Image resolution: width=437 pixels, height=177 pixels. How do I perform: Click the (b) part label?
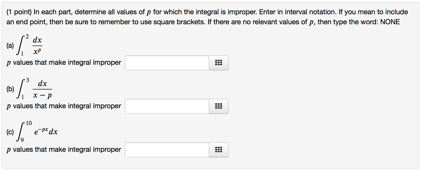coord(10,89)
